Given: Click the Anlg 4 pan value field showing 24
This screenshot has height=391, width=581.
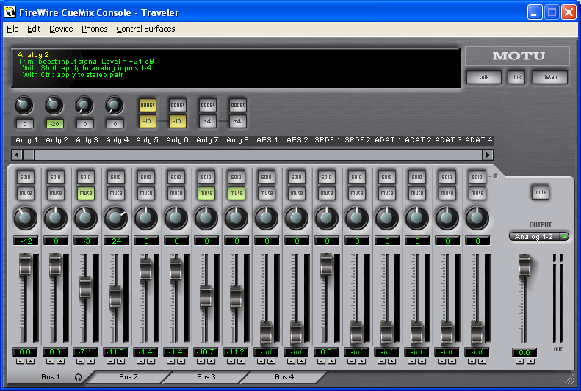Looking at the screenshot, I should click(x=116, y=241).
